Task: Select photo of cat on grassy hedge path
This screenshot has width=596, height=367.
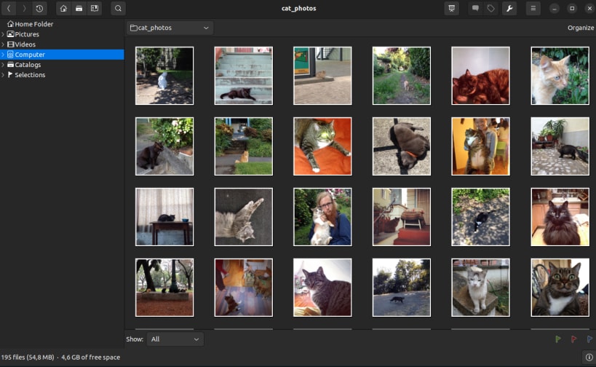Action: 402,76
